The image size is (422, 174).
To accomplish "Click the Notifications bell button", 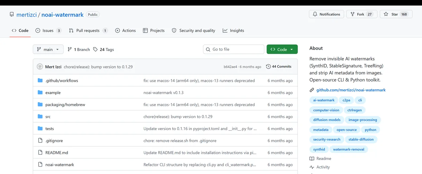I will click(326, 14).
